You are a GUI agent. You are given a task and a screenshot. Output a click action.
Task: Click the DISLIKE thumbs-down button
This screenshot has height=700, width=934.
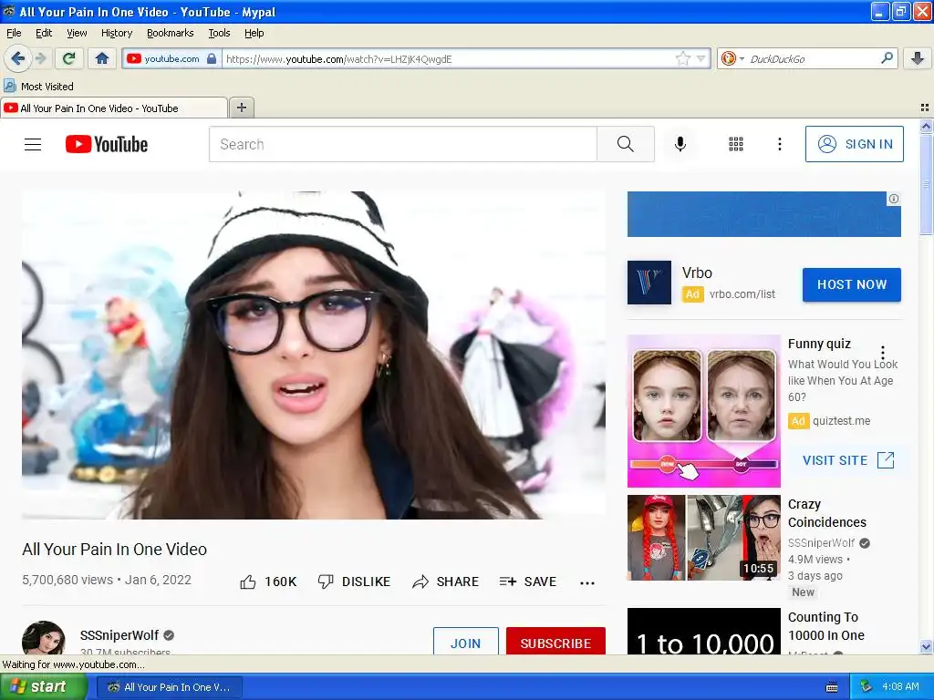click(354, 582)
